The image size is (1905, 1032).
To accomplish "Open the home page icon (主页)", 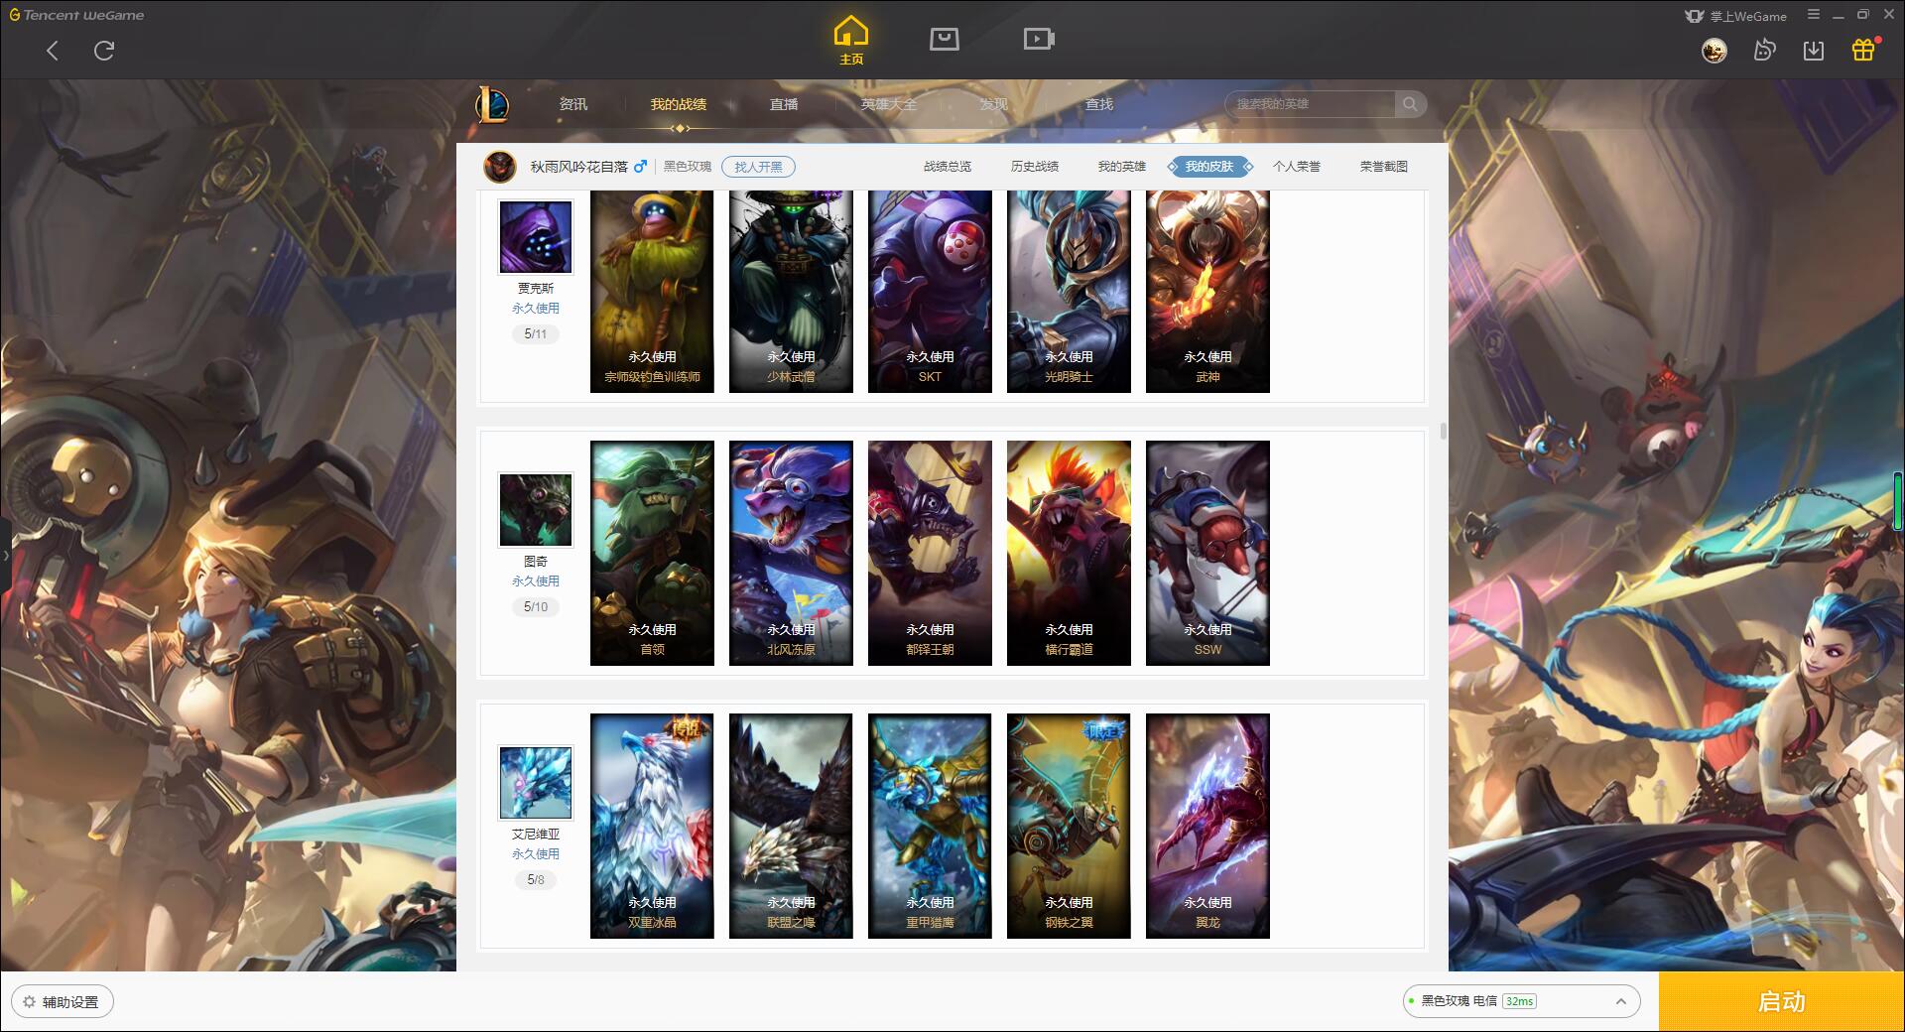I will tap(850, 41).
